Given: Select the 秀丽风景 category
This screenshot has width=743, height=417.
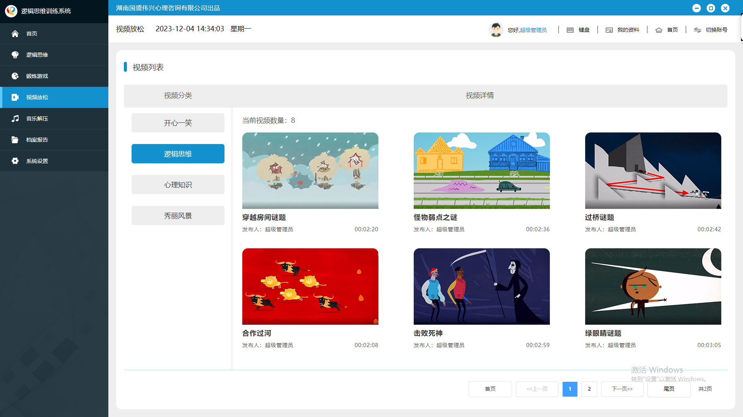Looking at the screenshot, I should (x=178, y=215).
